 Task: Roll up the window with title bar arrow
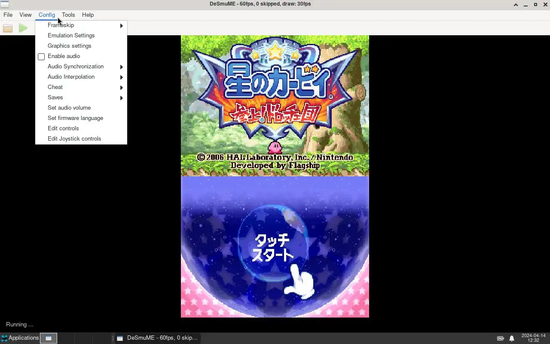[516, 4]
